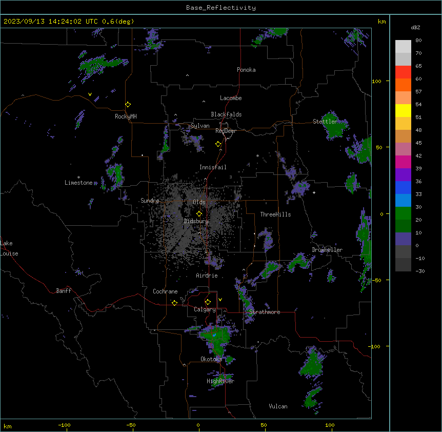Click the km unit label at top right
The height and width of the screenshot is (432, 442).
pos(381,22)
